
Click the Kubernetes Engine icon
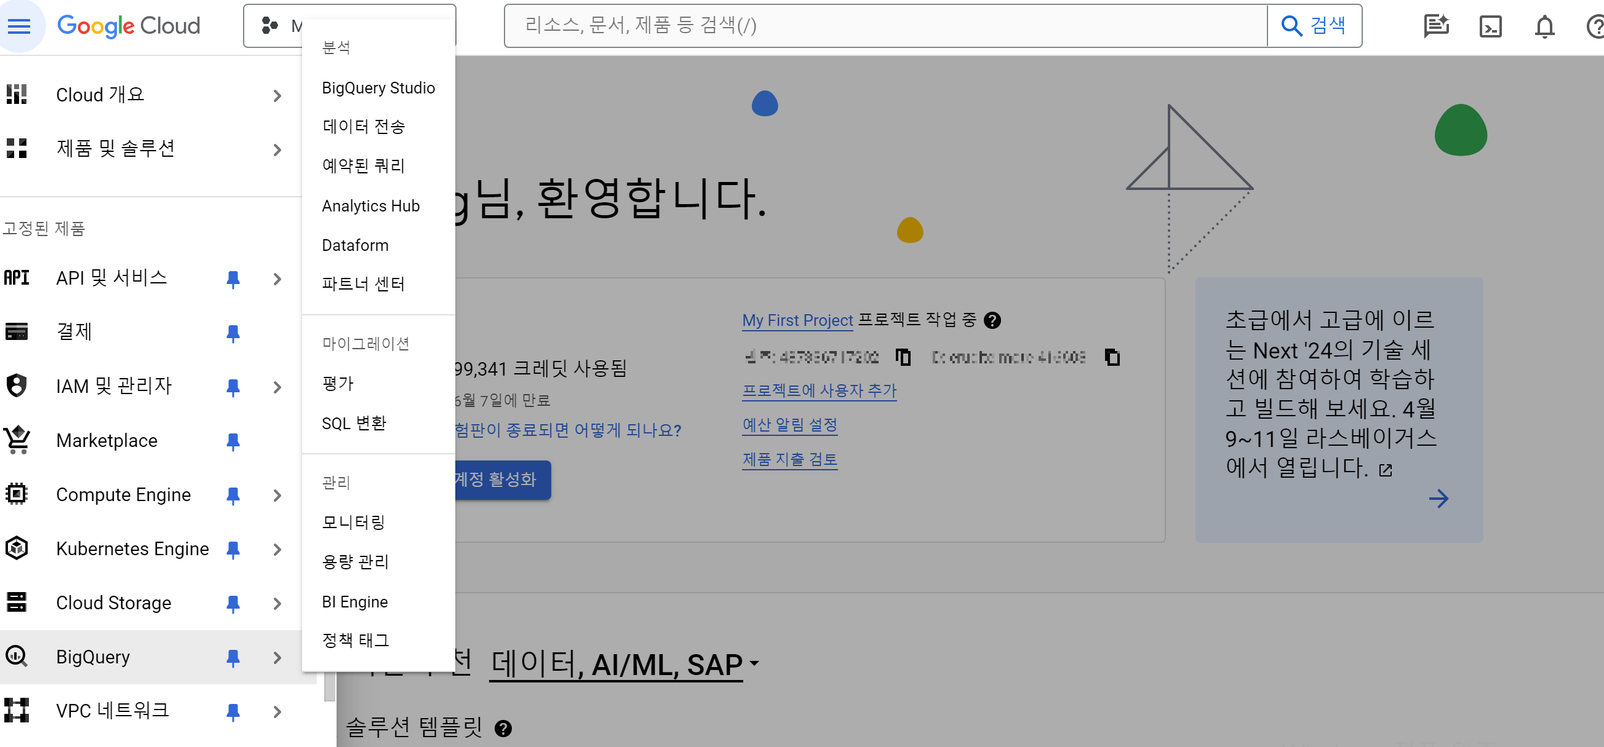[17, 548]
